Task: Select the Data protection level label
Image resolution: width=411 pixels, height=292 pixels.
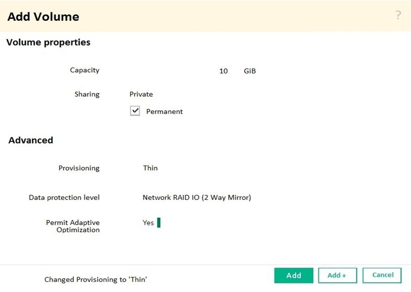Action: pos(64,198)
